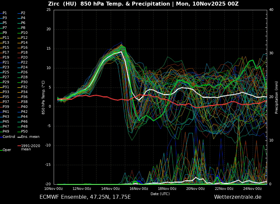Click the 10Nov 00z date tick label
This screenshot has width=280, height=204.
53,189
